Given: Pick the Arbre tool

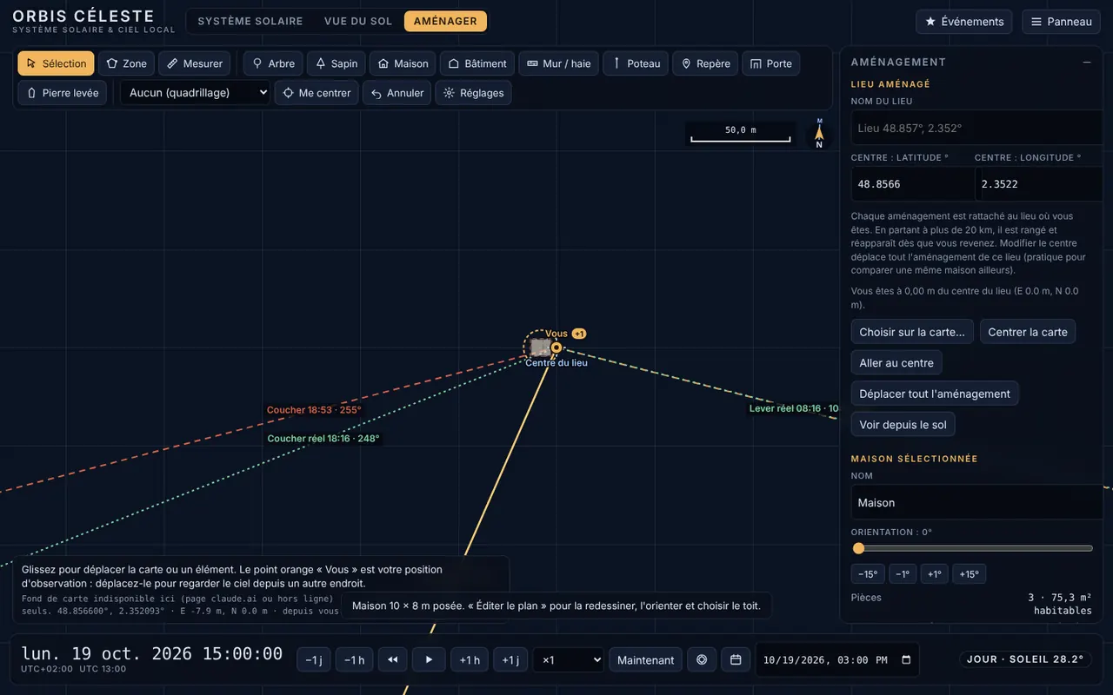Looking at the screenshot, I should 273,63.
